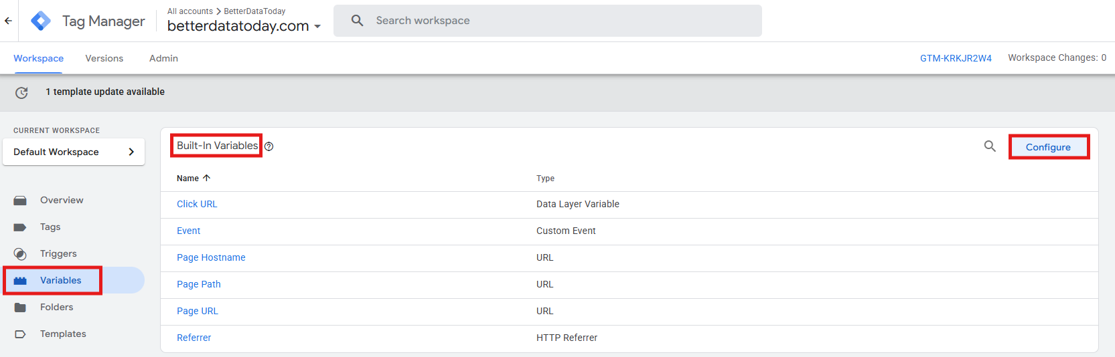Open Triggers in the sidebar

point(58,253)
